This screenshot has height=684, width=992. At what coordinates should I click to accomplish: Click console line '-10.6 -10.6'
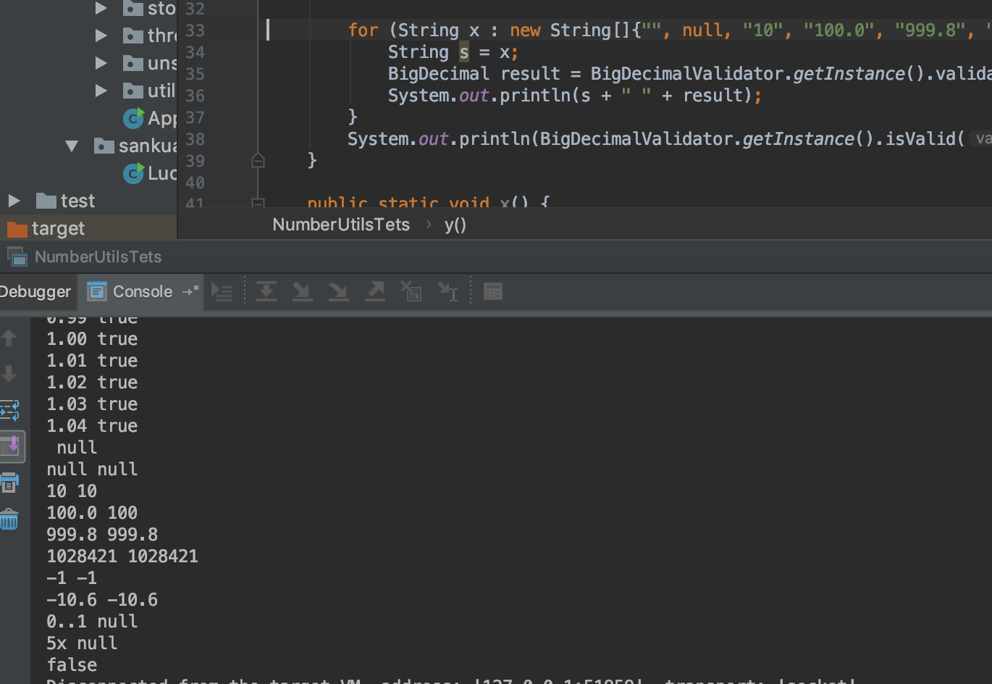[102, 600]
